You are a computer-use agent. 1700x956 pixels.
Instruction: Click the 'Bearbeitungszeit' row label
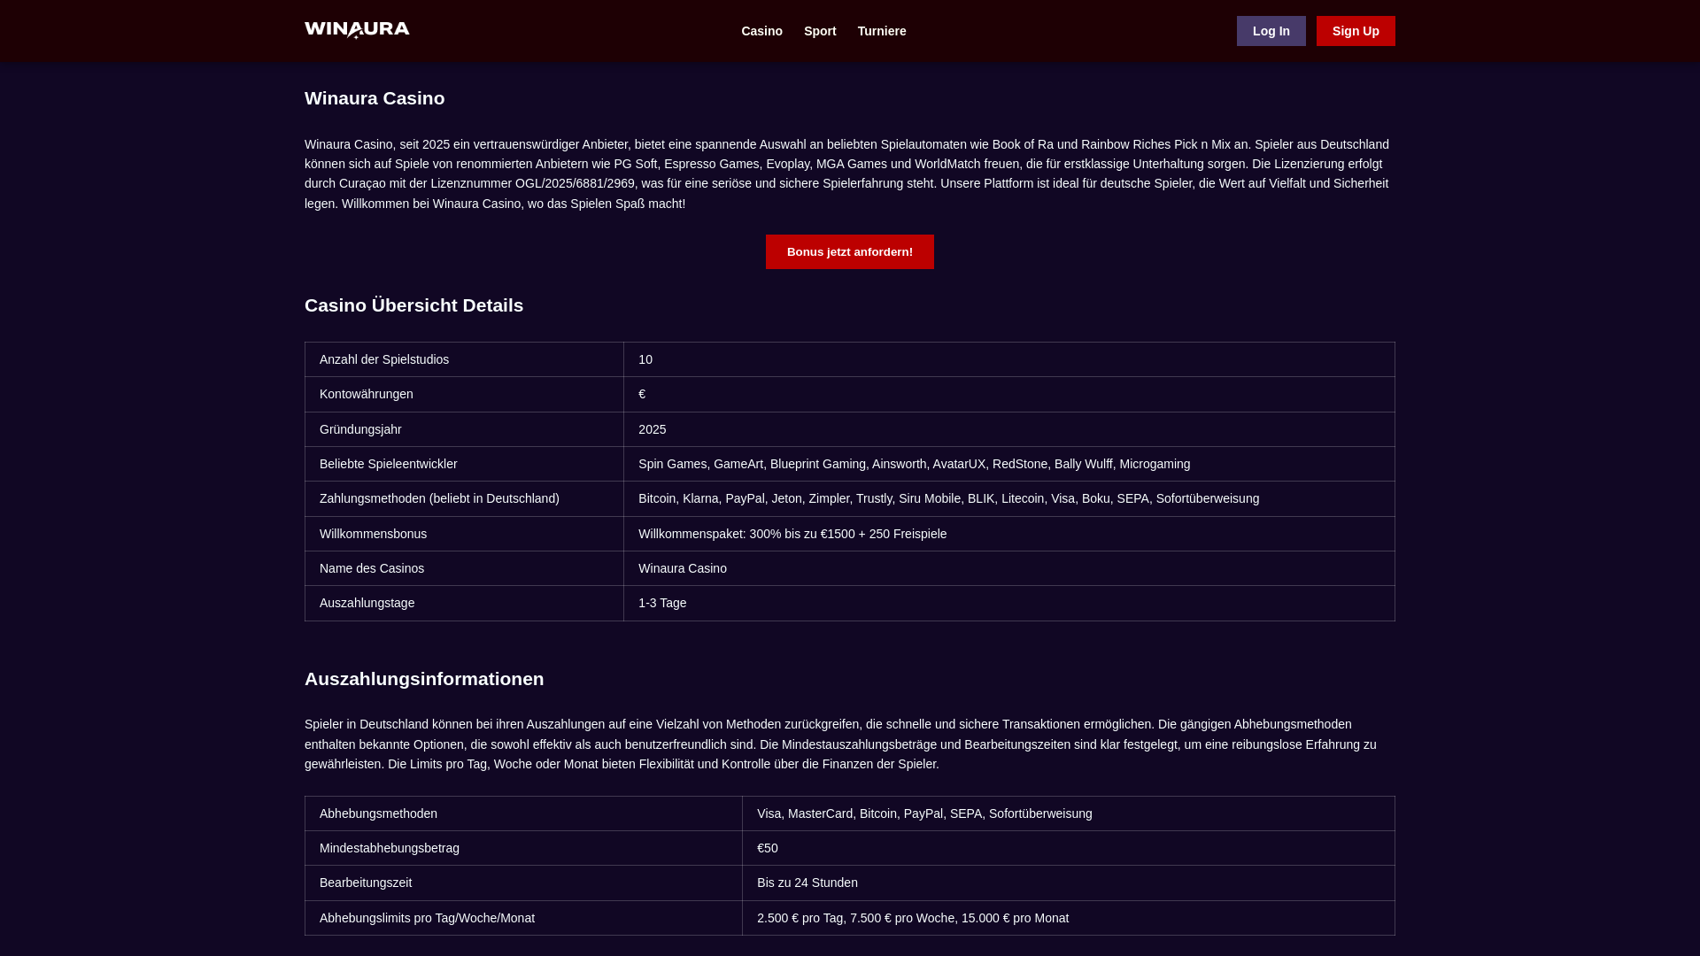(x=523, y=883)
